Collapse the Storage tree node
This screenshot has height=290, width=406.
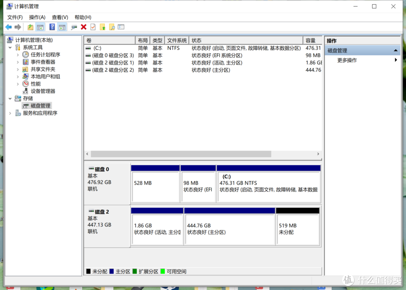10,99
